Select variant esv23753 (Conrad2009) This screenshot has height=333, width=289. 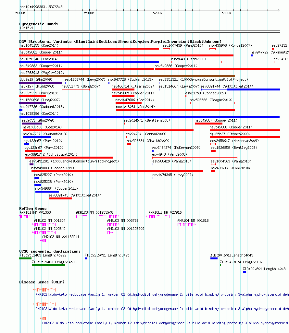tap(206, 93)
